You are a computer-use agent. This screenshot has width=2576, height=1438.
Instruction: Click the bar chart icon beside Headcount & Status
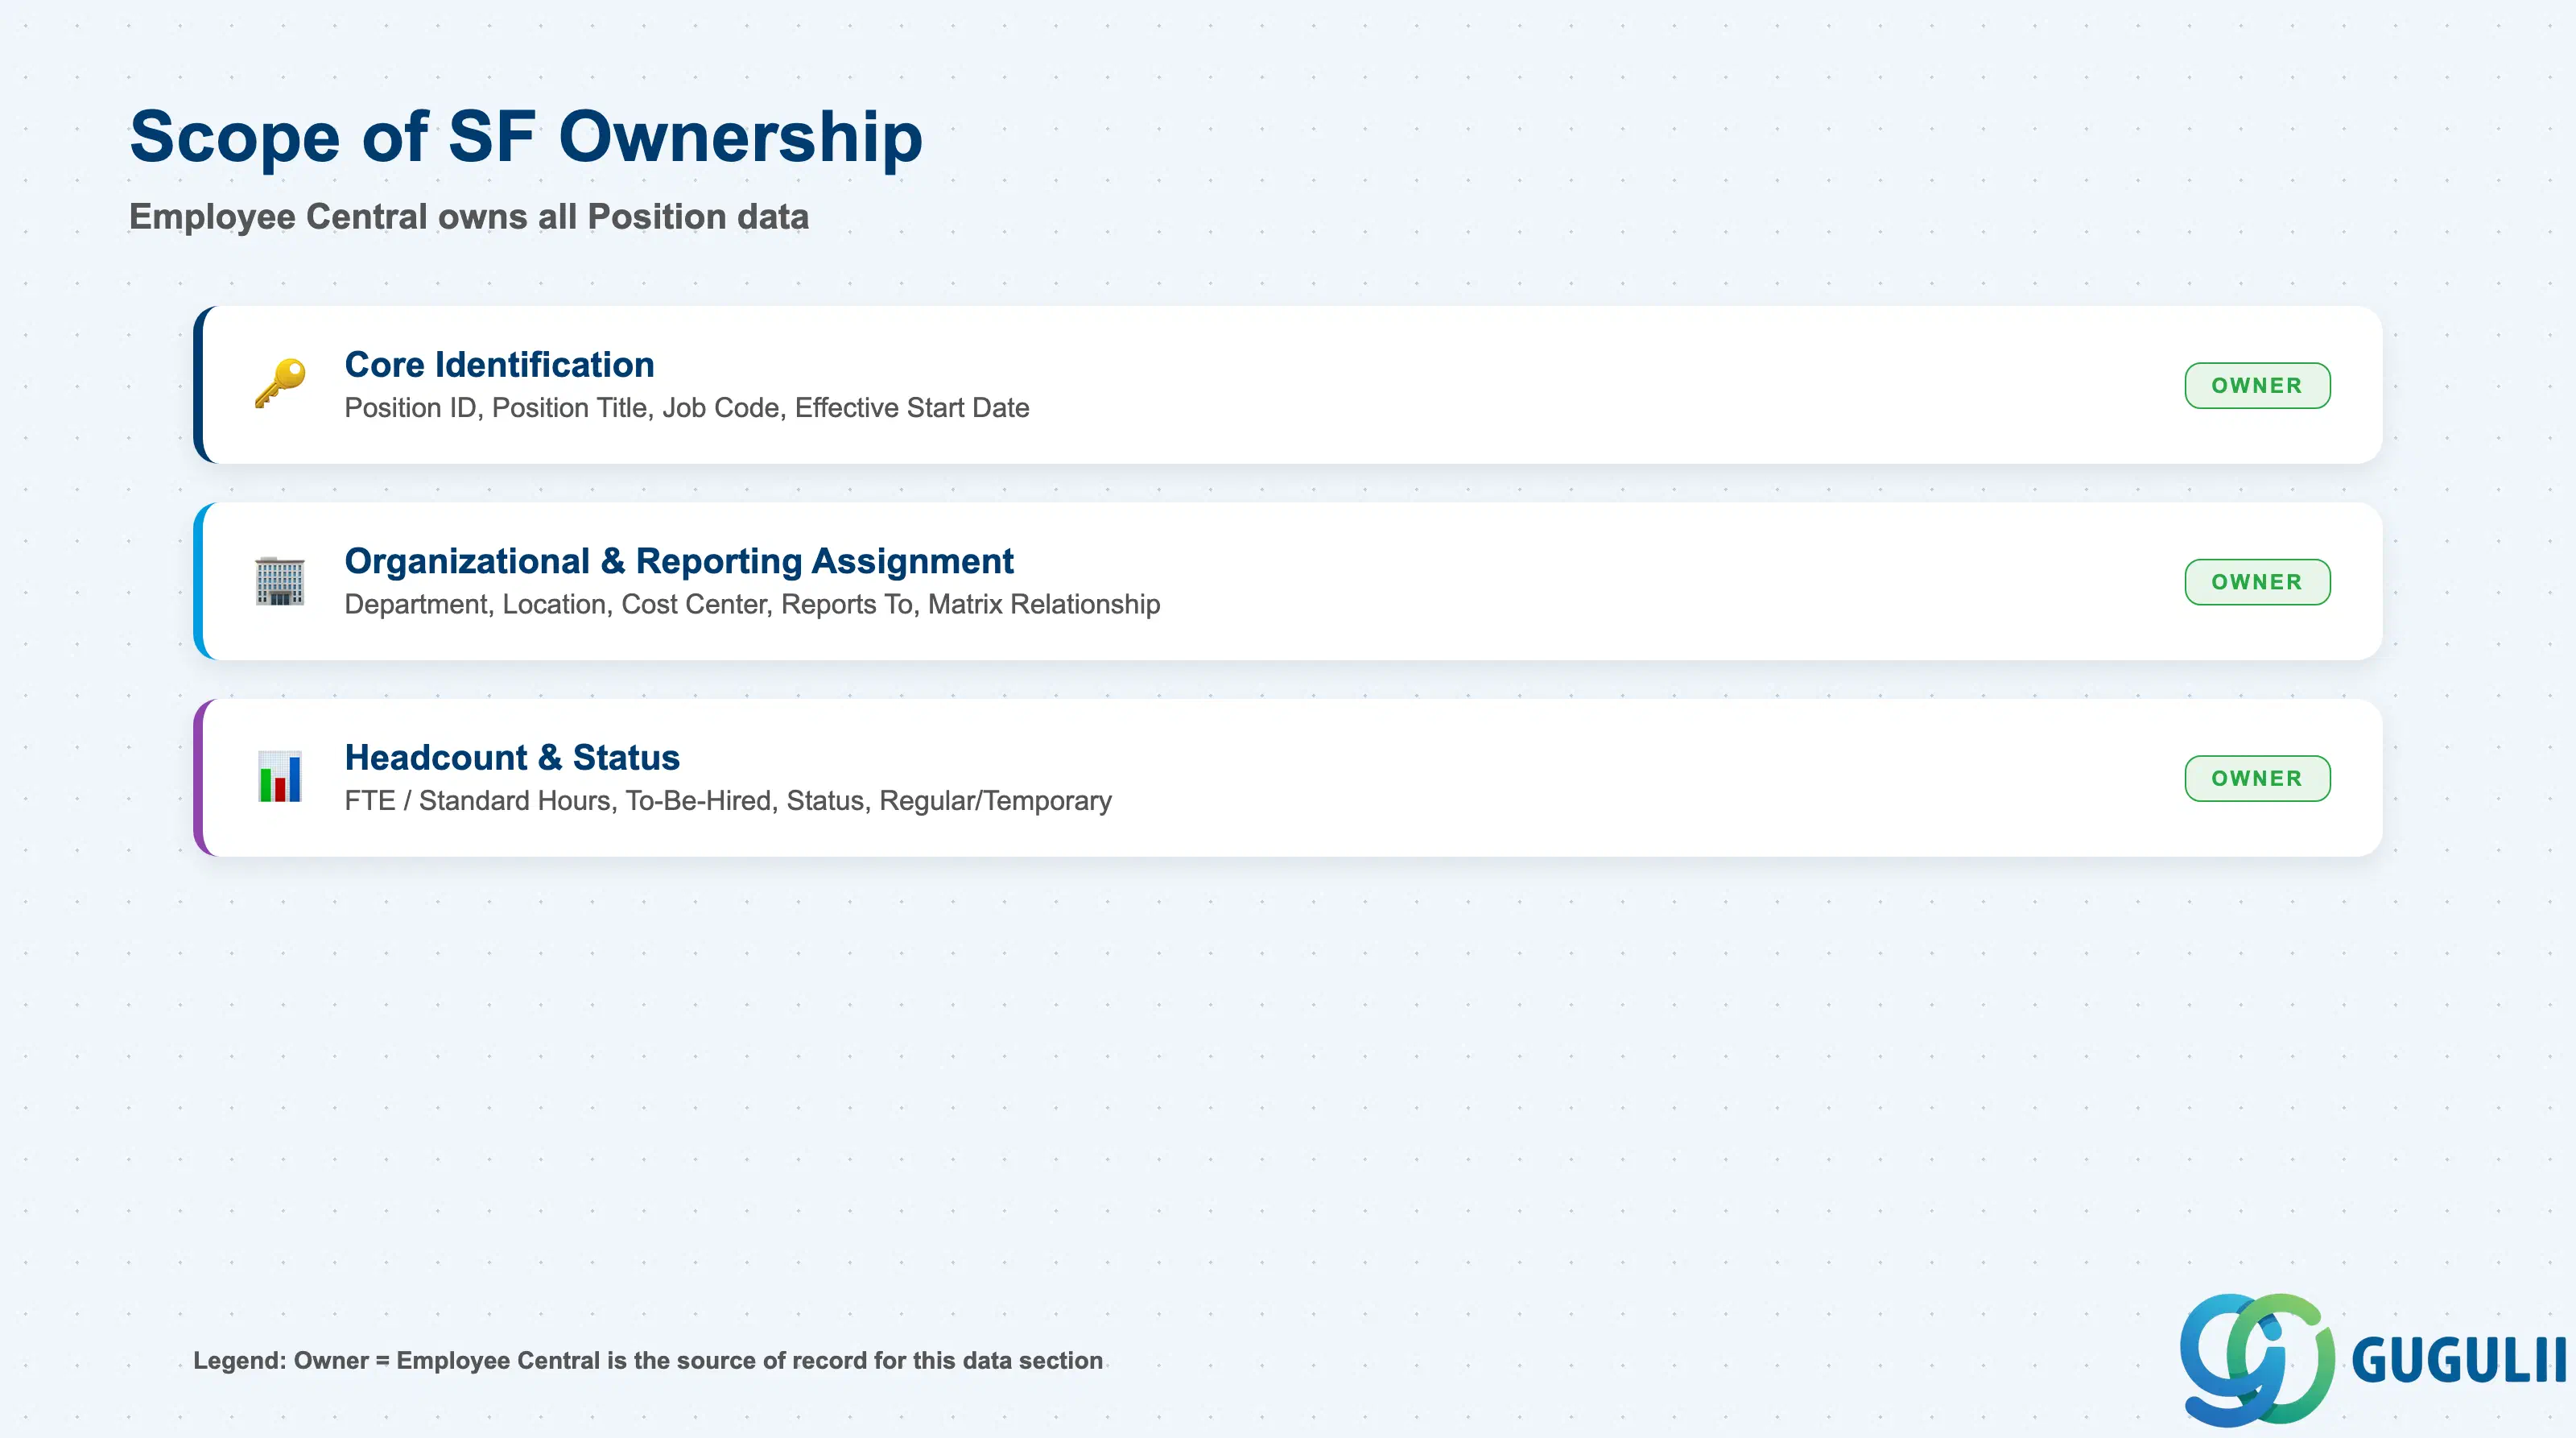click(x=280, y=777)
